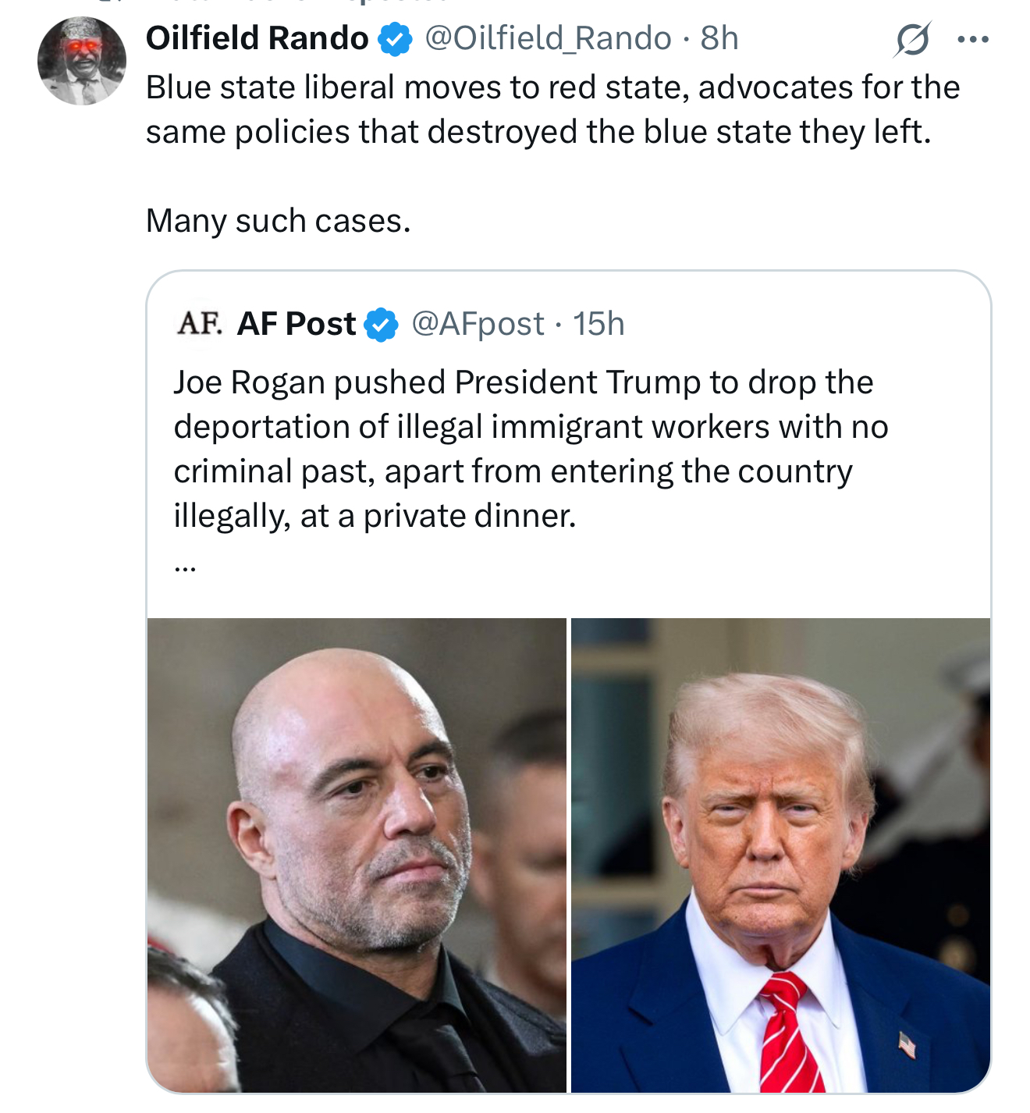The width and height of the screenshot is (1030, 1113).
Task: Open the three-dot more options menu
Action: coord(972,39)
